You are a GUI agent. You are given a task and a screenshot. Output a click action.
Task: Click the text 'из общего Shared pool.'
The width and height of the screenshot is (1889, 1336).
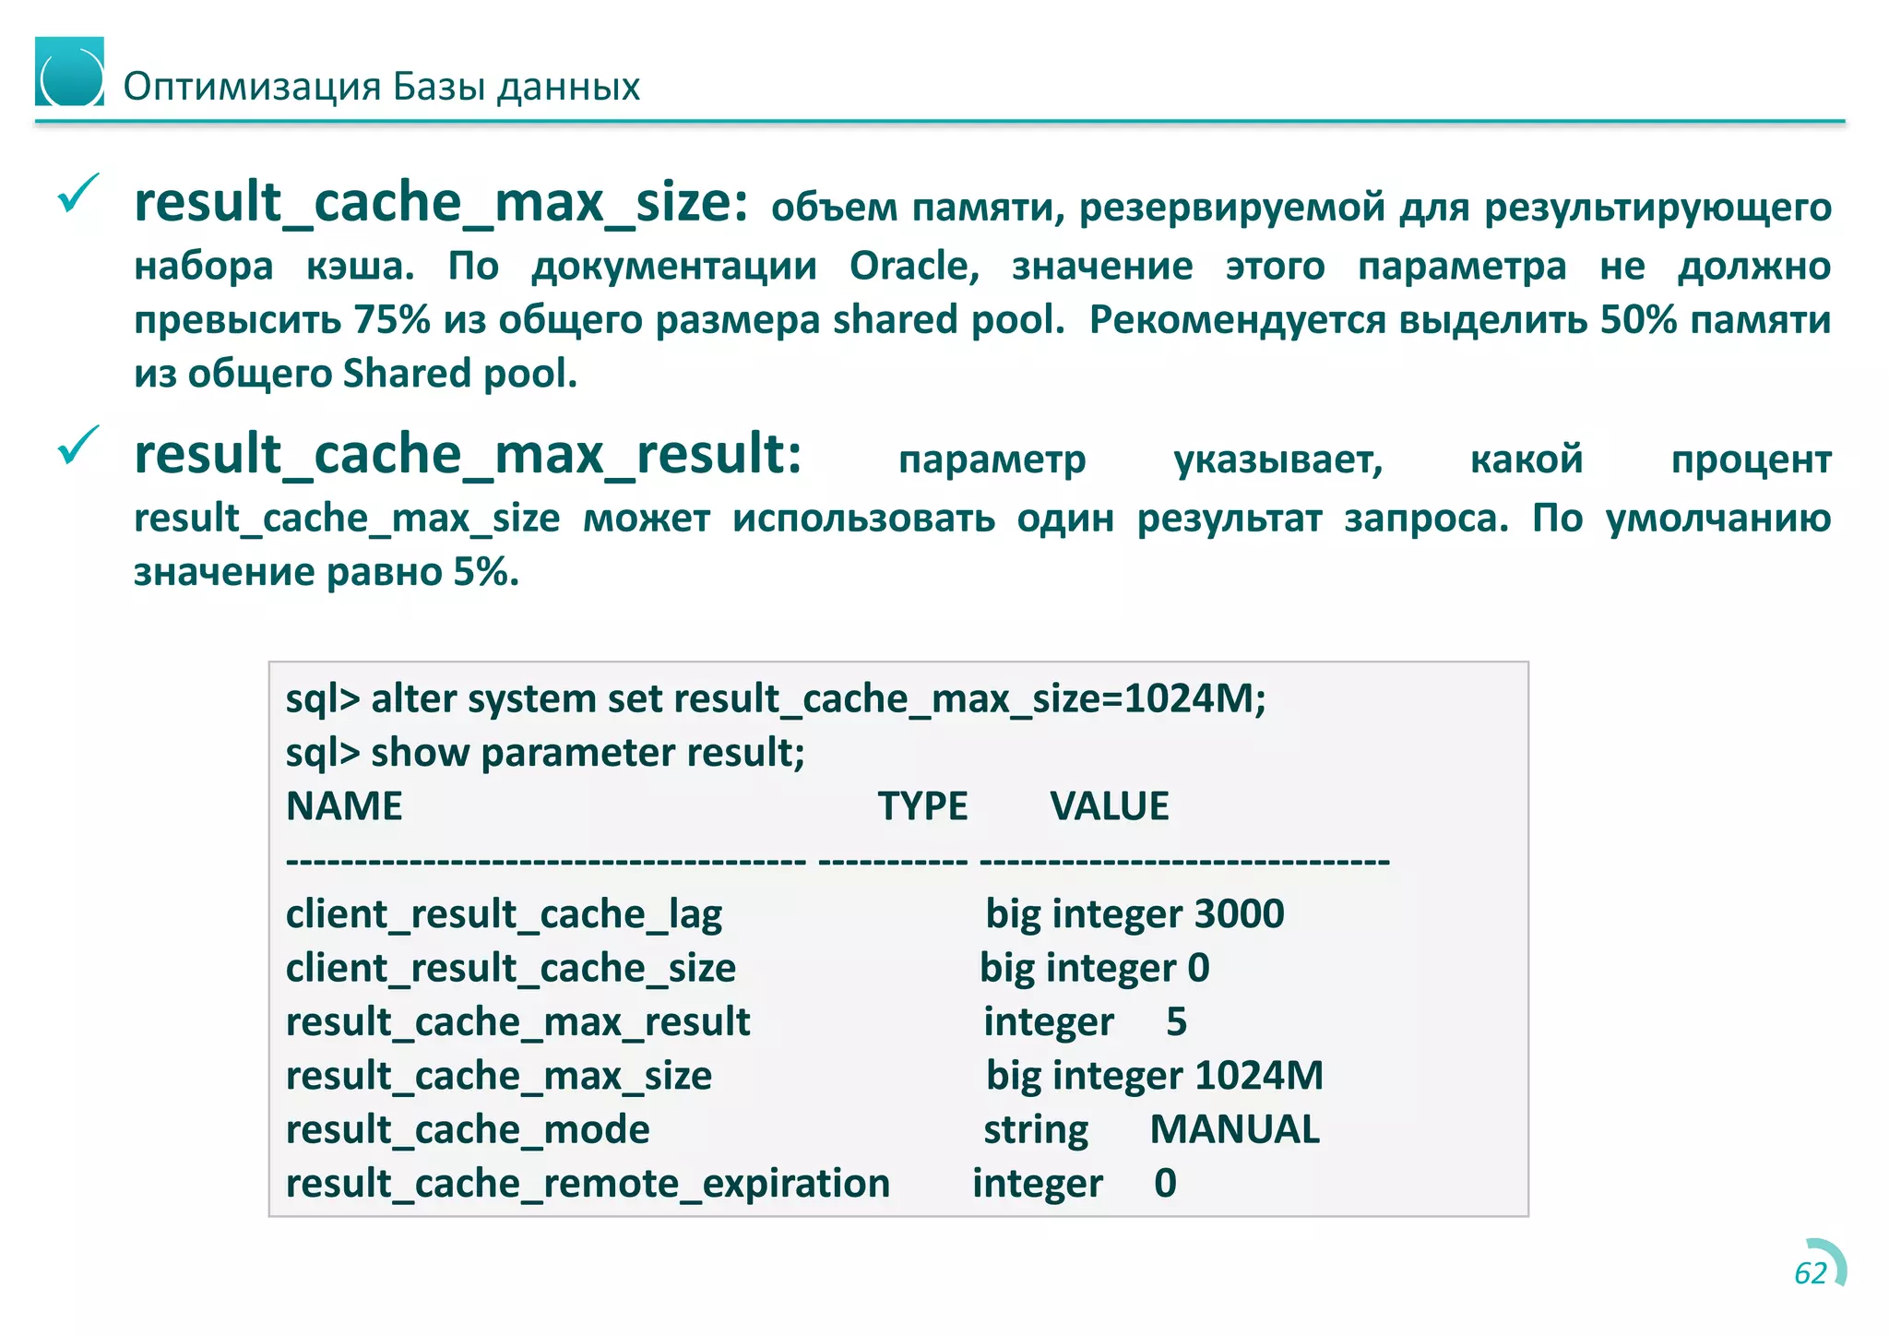point(355,374)
